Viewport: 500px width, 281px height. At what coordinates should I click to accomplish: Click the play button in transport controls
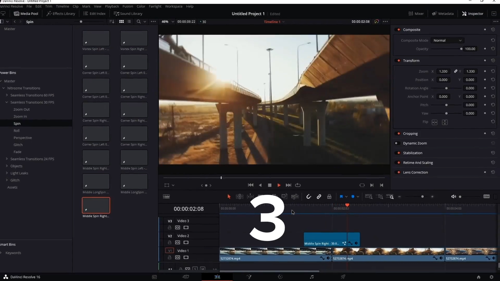[279, 185]
